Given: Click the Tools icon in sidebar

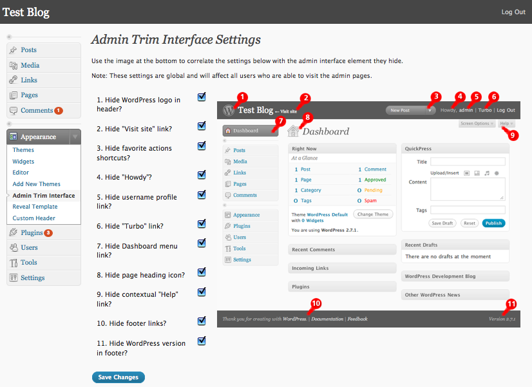Looking at the screenshot, I should click(x=14, y=263).
